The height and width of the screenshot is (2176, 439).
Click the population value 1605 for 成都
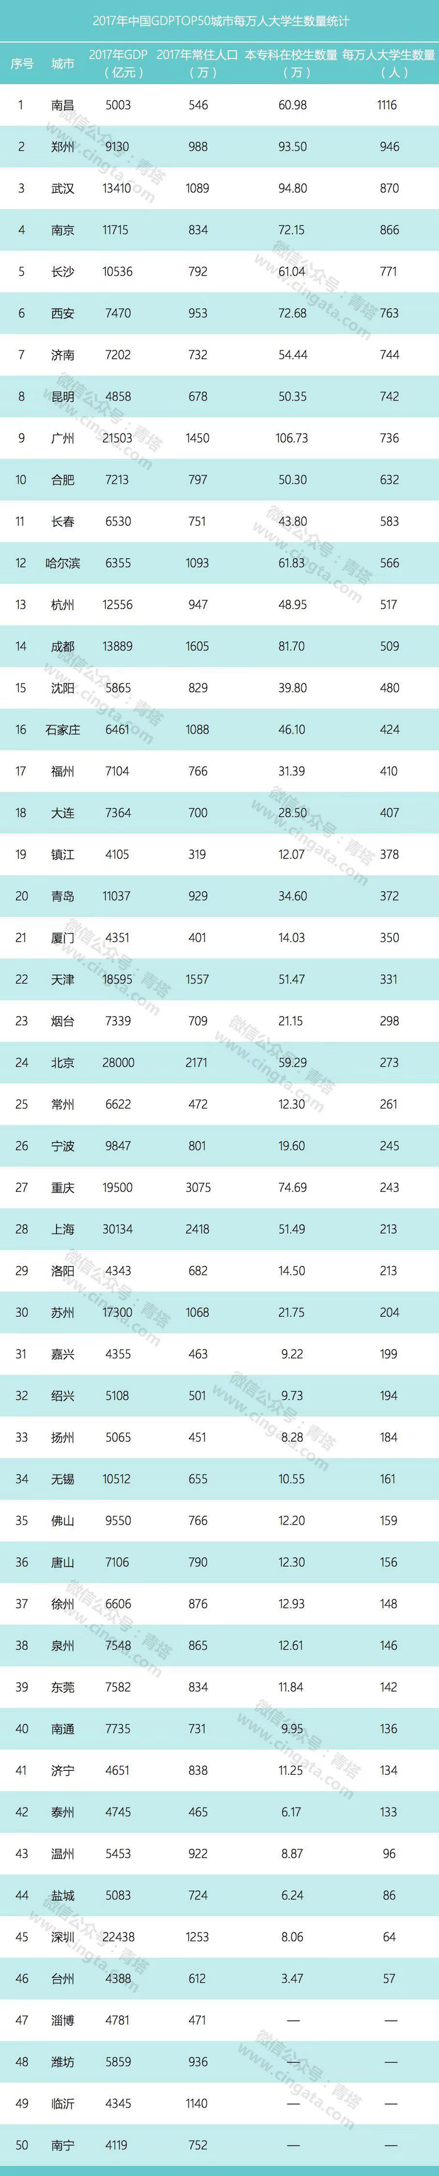coord(198,646)
